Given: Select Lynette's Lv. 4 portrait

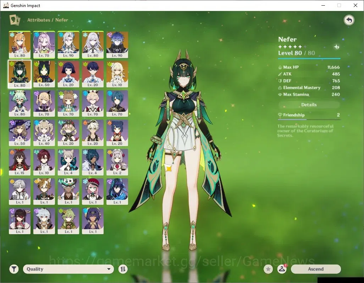Looking at the screenshot, I should click(68, 162).
